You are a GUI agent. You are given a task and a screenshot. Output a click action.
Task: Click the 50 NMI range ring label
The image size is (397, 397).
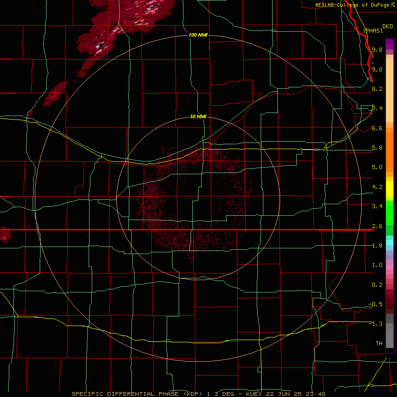pyautogui.click(x=198, y=116)
